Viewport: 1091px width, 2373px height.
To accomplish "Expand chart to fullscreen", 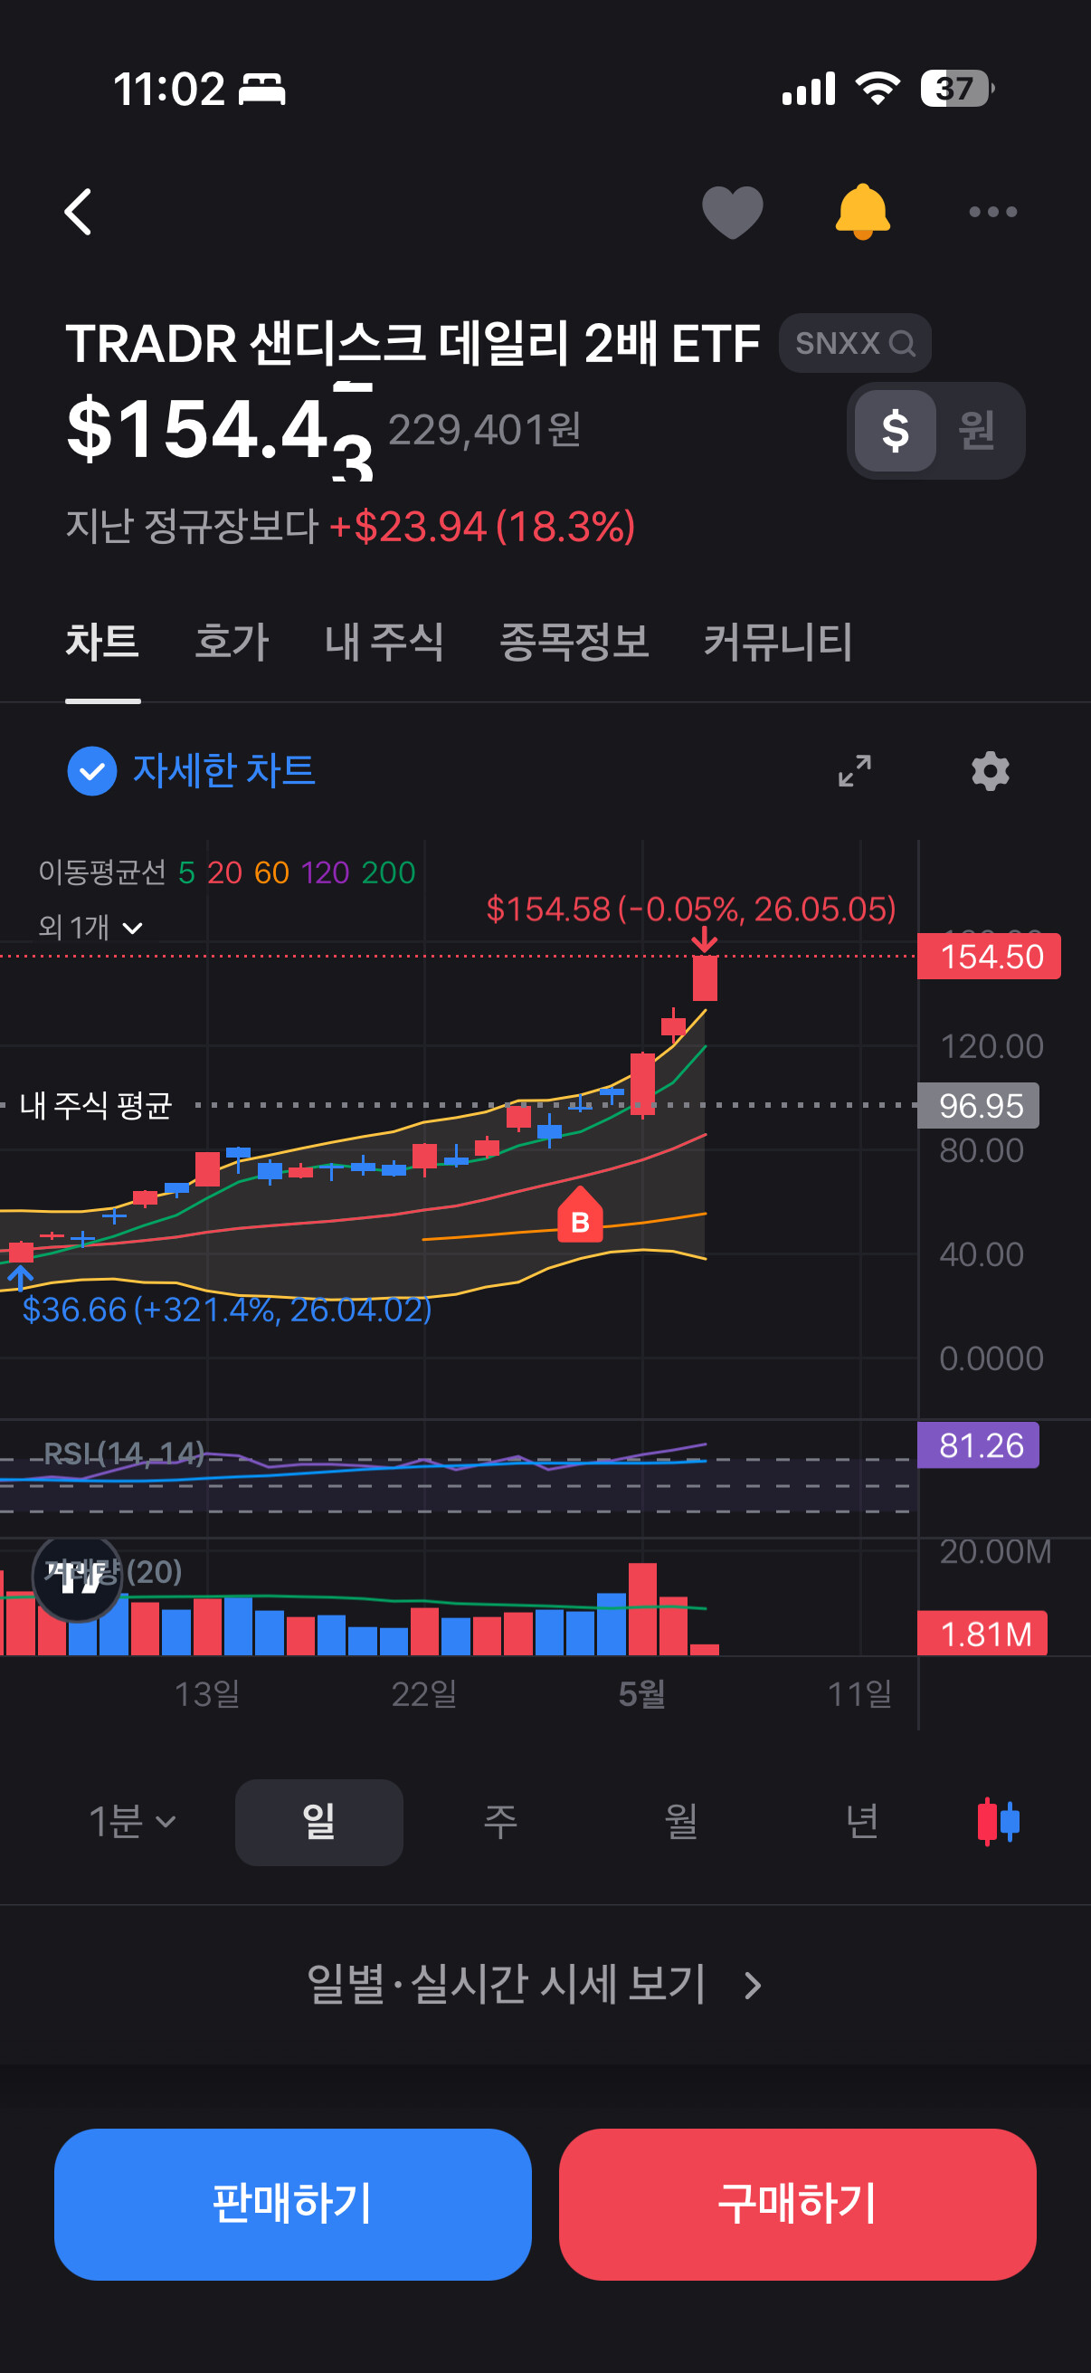I will pos(854,770).
